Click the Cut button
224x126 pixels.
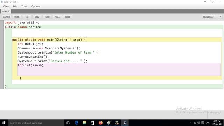pos(27,17)
